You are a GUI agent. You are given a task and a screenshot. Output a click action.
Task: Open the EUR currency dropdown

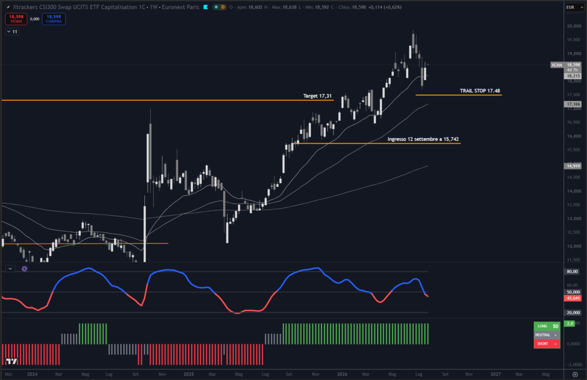coord(574,7)
